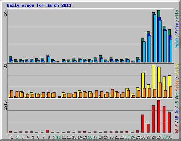Click day 5 on the date axis
The height and width of the screenshot is (141, 181).
(33, 137)
